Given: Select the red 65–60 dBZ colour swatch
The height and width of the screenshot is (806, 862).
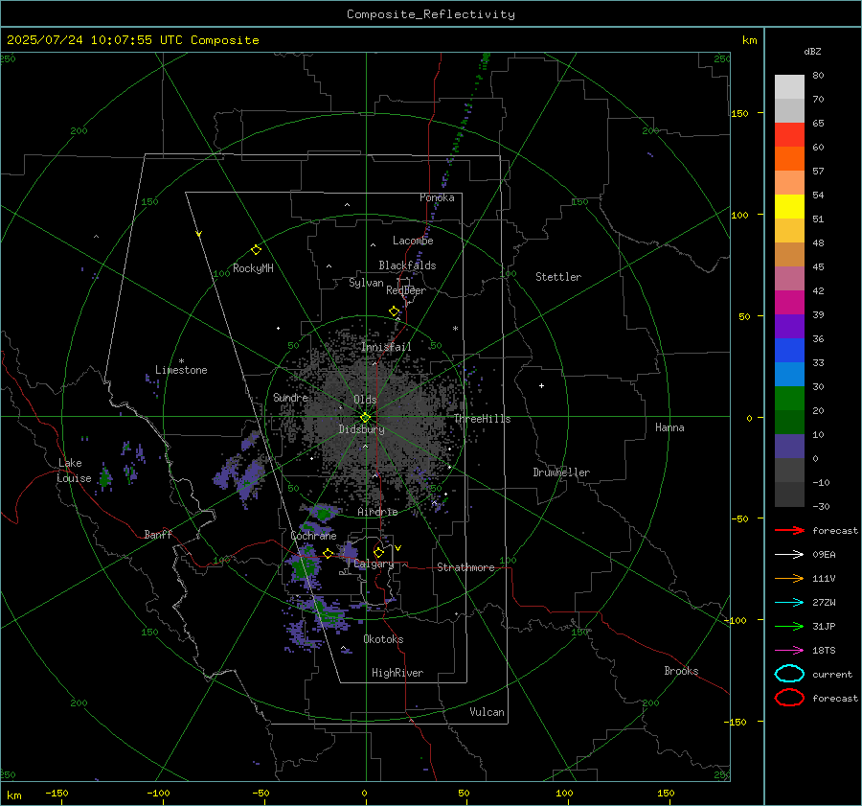Looking at the screenshot, I should point(789,135).
